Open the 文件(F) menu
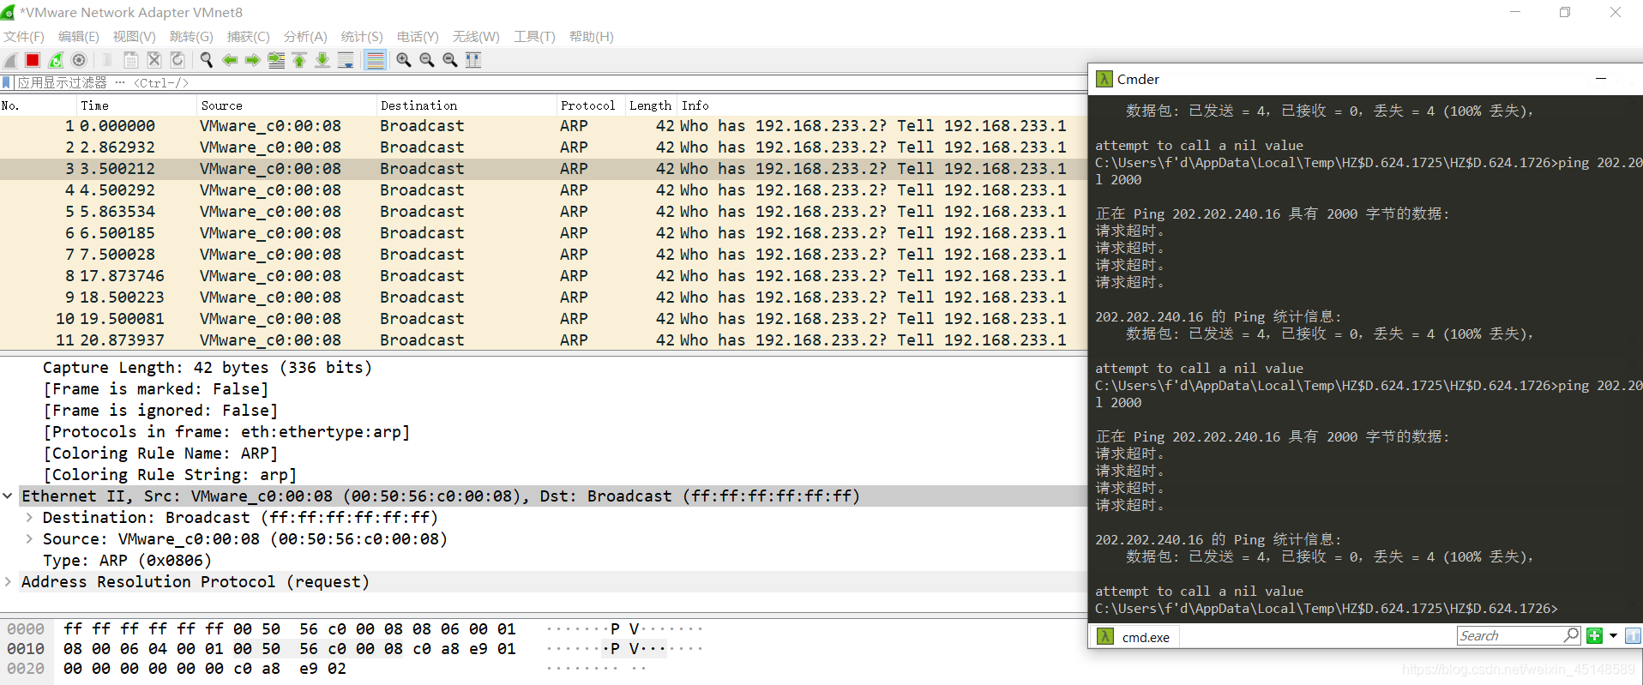 click(24, 37)
